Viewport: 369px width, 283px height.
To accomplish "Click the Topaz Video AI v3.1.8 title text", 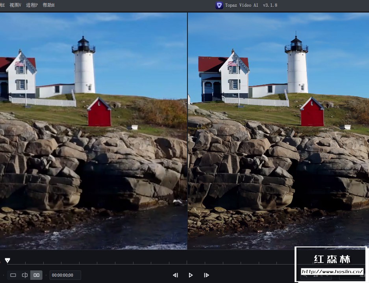I will pos(251,5).
